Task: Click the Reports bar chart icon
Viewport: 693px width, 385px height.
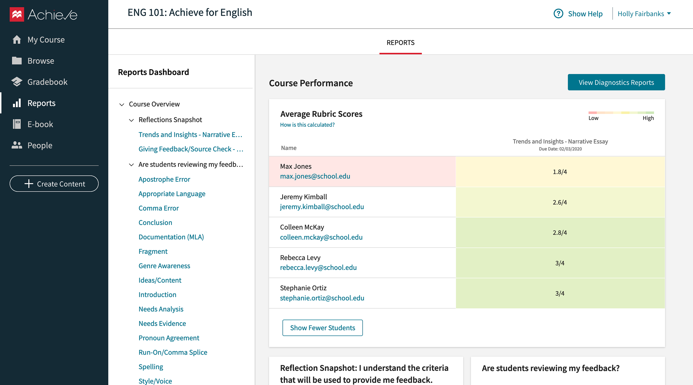Action: click(17, 103)
